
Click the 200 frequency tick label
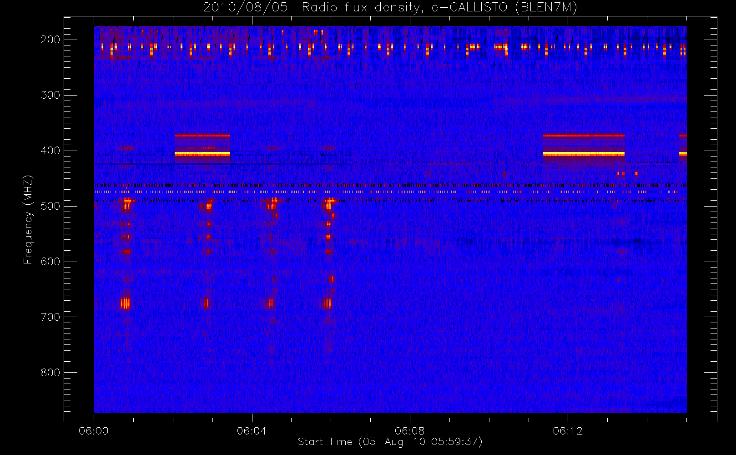click(50, 40)
